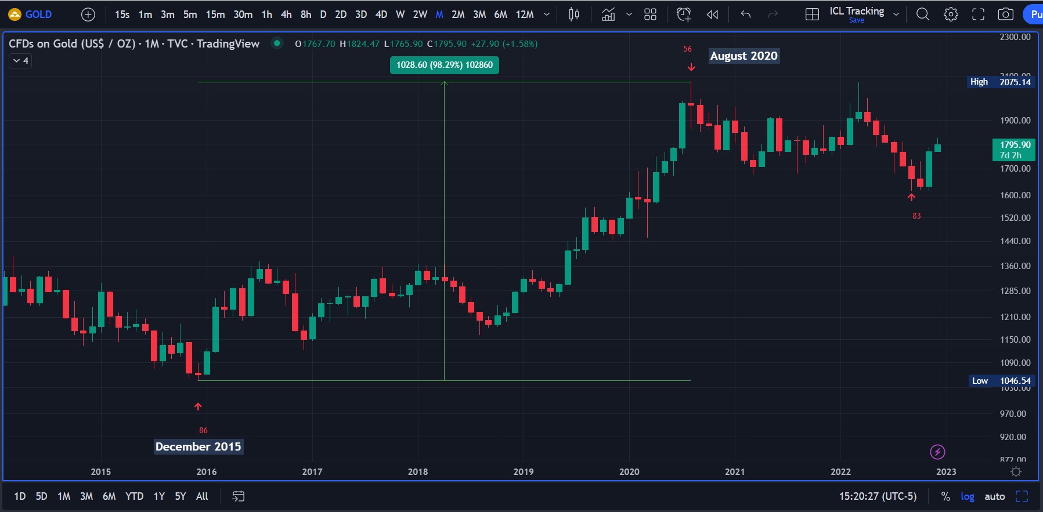The width and height of the screenshot is (1043, 512).
Task: Click the purple lightning event marker
Action: click(x=937, y=452)
